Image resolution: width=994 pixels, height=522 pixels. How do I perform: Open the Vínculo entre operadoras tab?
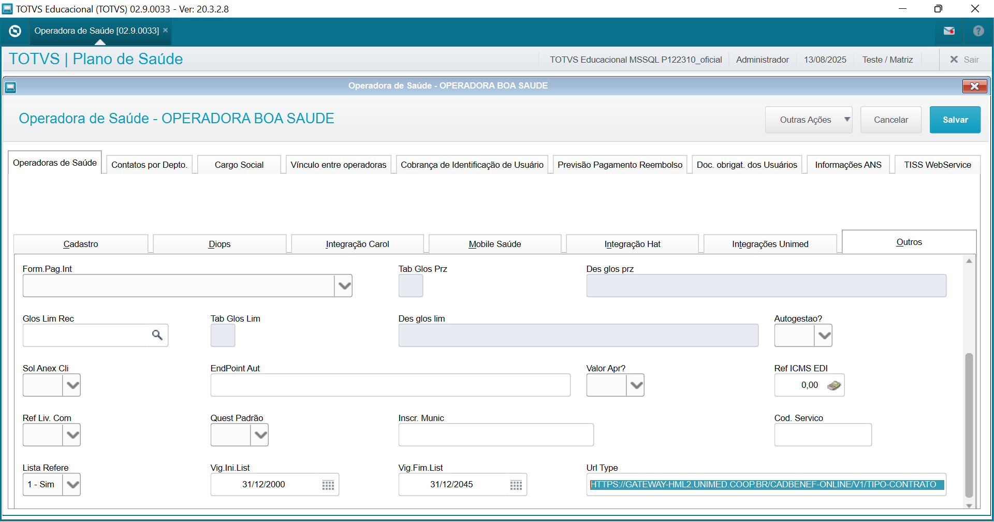(339, 165)
